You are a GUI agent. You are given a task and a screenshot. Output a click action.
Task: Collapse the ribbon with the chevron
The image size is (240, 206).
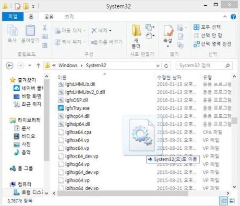[225, 16]
